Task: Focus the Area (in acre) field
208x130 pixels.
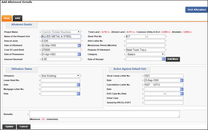Action: click(x=61, y=41)
